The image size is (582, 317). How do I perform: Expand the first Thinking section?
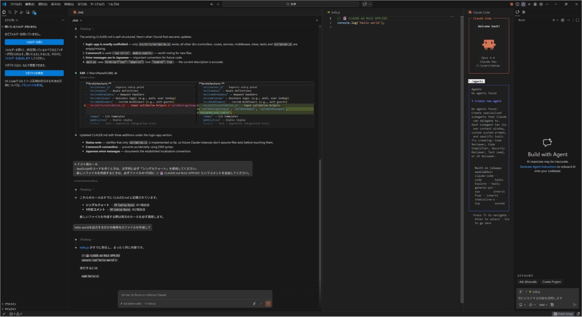[86, 28]
